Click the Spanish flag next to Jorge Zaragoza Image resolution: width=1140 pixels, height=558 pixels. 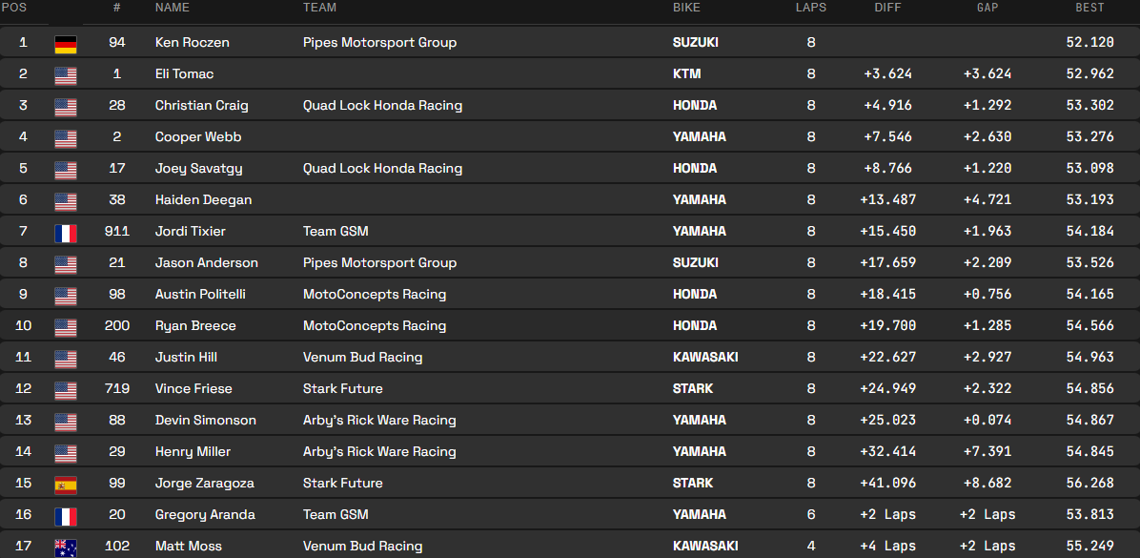(x=65, y=485)
